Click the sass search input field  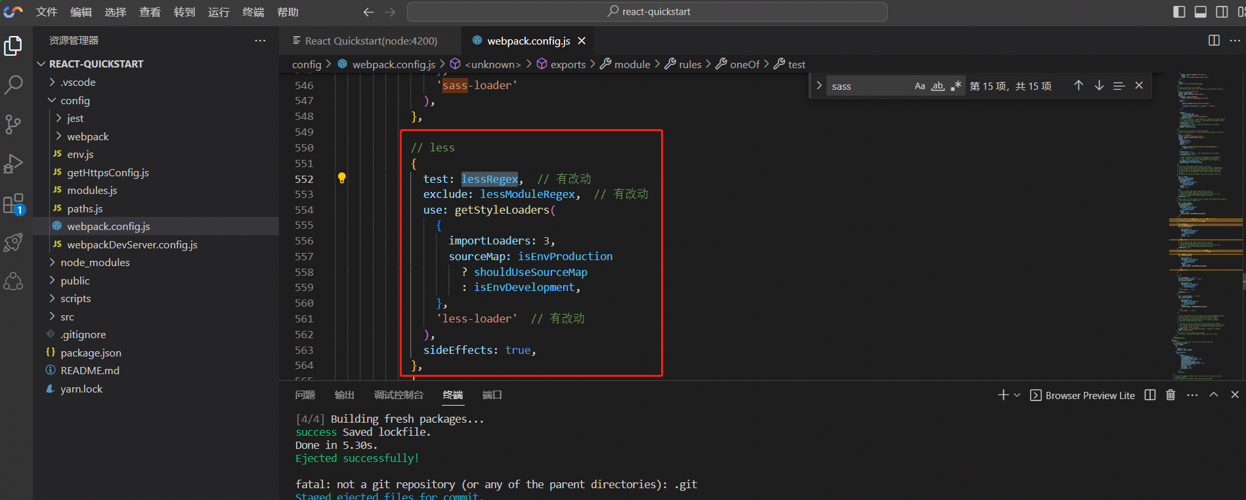point(870,87)
